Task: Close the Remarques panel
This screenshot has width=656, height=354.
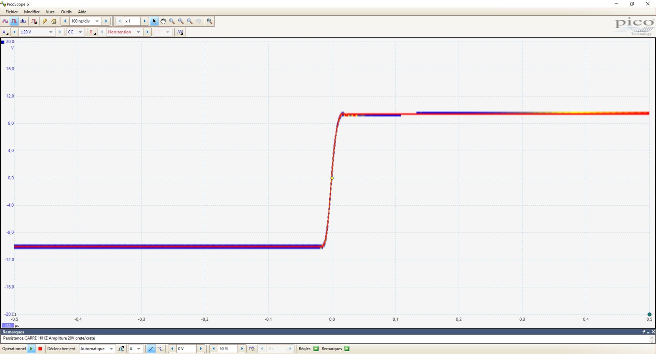Action: [653, 332]
